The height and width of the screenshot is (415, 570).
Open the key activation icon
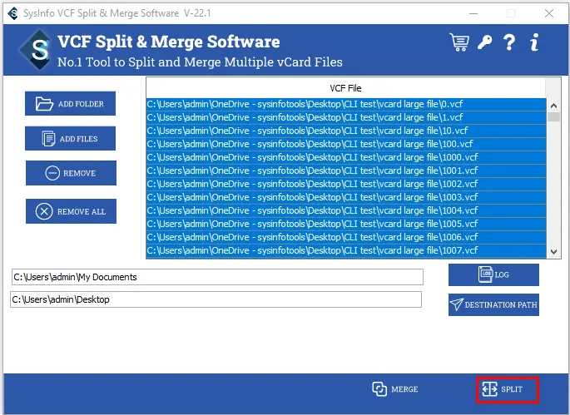pos(484,42)
